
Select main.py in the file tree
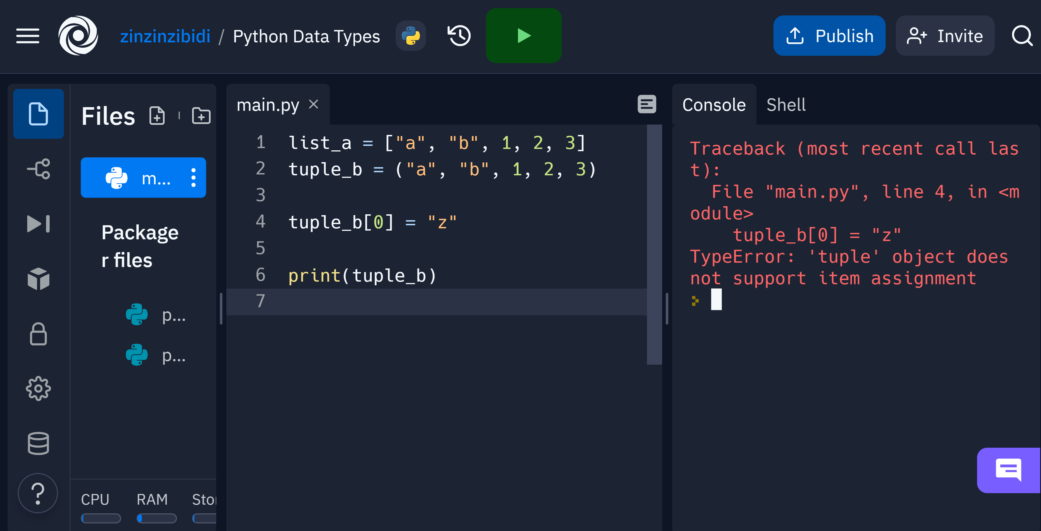(144, 177)
